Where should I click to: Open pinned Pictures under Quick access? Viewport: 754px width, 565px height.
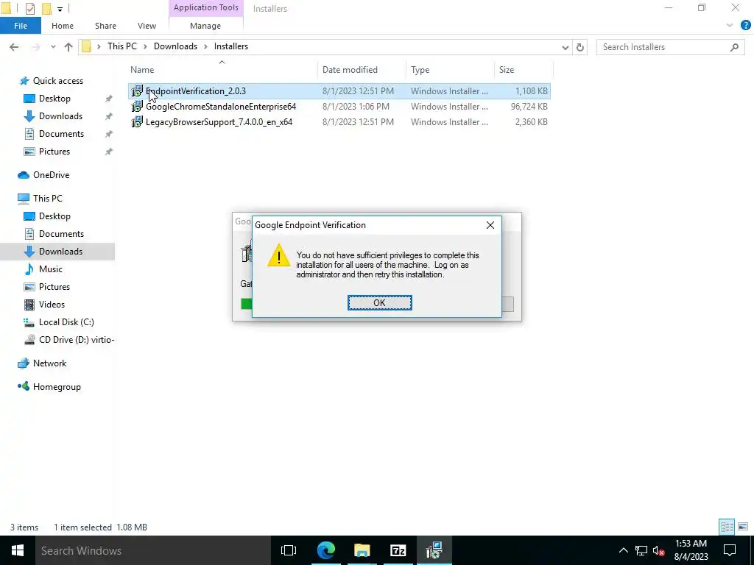tap(54, 152)
